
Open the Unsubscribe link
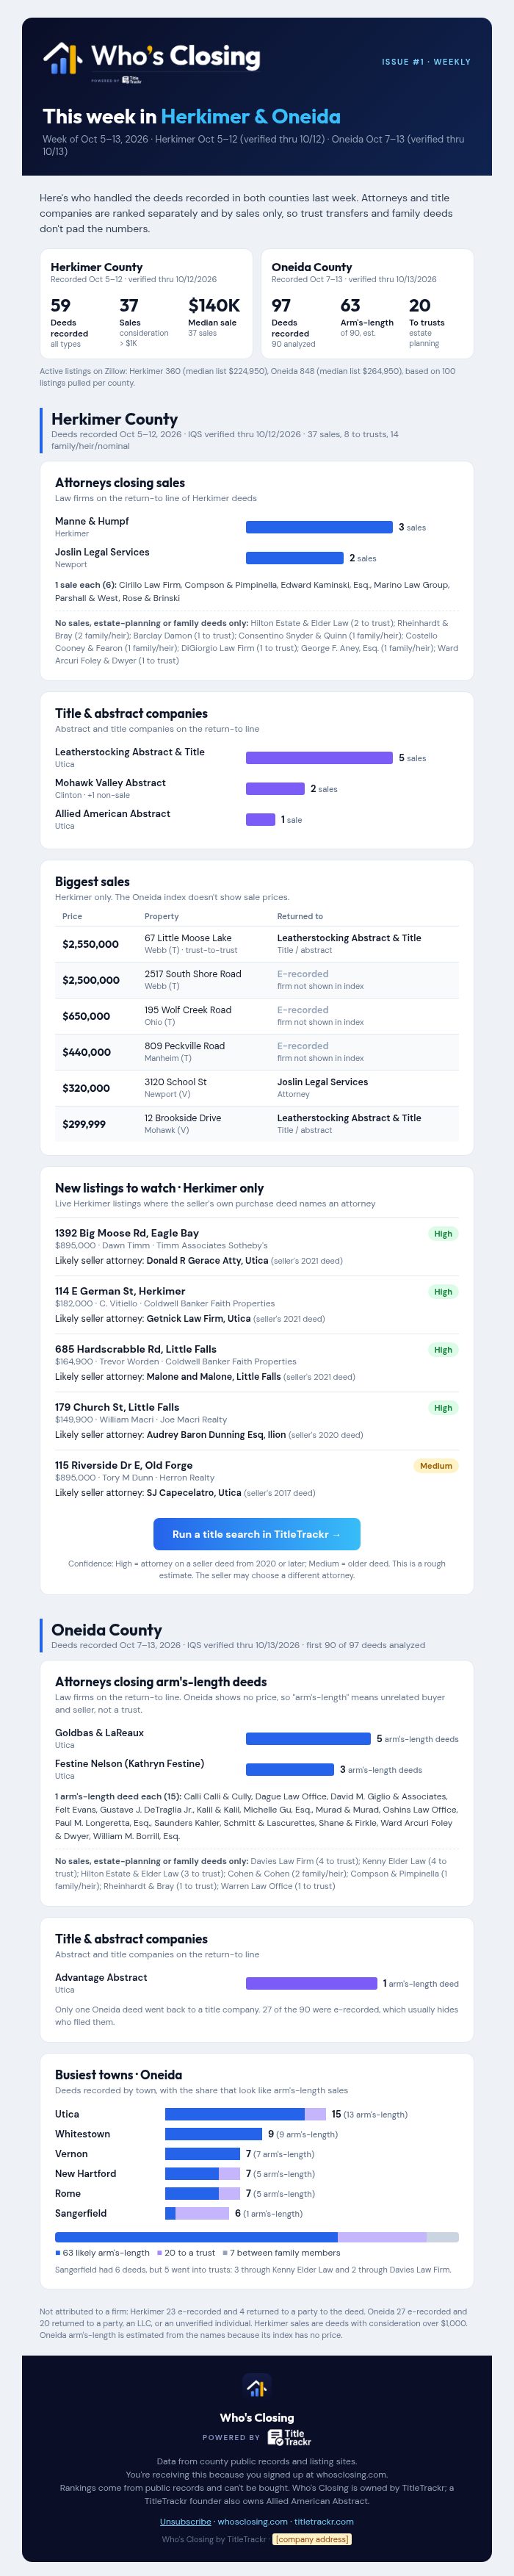click(185, 2521)
